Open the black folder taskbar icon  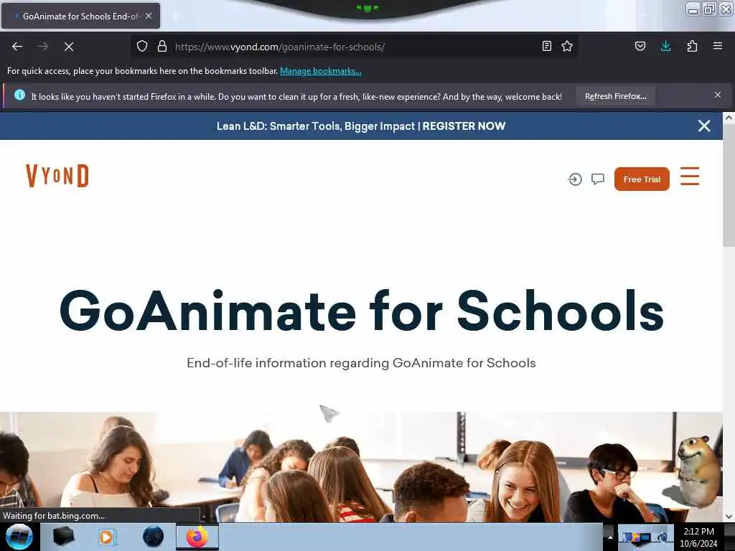63,537
